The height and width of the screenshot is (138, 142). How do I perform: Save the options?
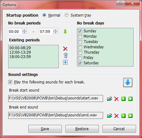[x=45, y=129]
